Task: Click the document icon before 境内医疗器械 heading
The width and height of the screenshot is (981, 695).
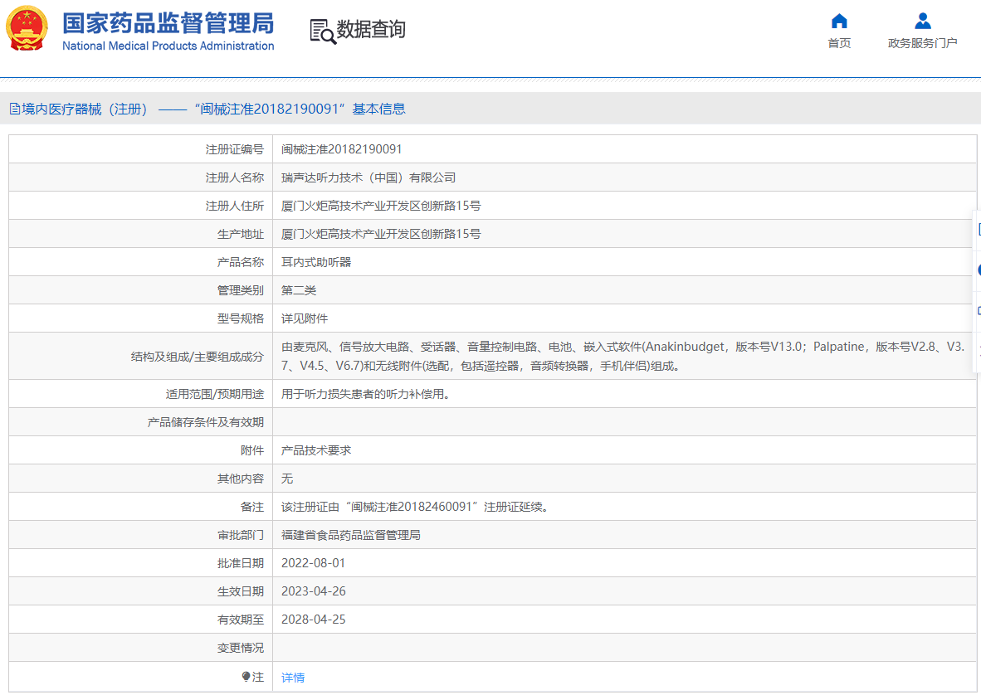Action: (x=14, y=109)
